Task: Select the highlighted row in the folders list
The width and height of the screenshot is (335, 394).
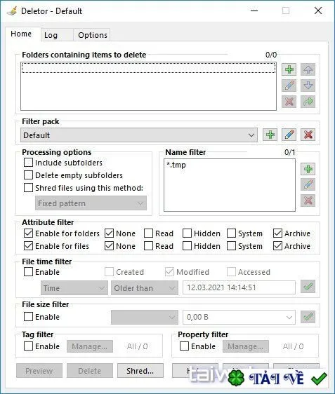Action: point(148,68)
